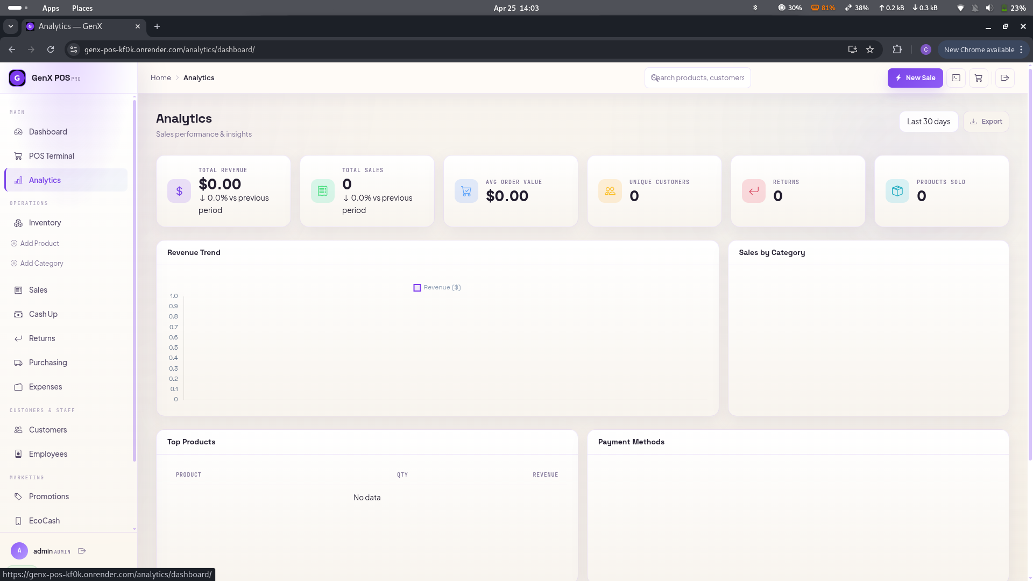This screenshot has width=1033, height=581.
Task: Click the Employees badge icon
Action: click(18, 454)
